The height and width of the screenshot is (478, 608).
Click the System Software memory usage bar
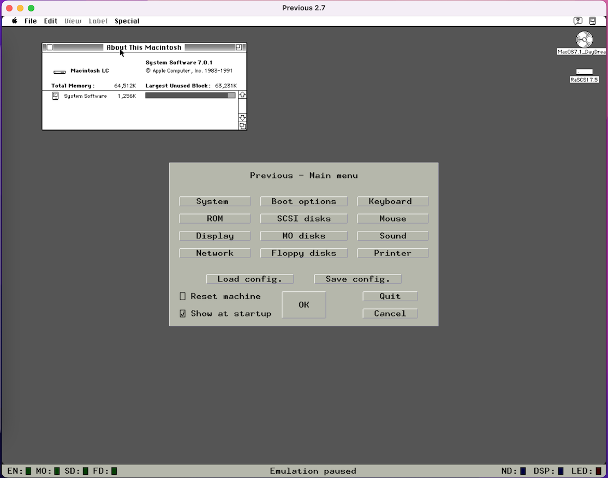point(190,95)
